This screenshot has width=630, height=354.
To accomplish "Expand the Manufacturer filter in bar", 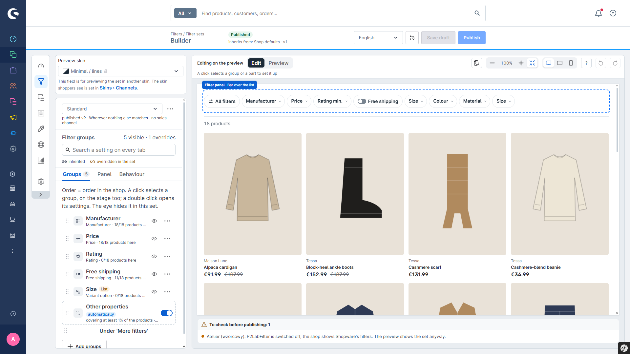I will click(x=263, y=101).
